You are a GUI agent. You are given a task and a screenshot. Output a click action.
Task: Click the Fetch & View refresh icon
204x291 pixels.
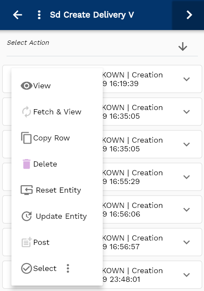pyautogui.click(x=27, y=112)
